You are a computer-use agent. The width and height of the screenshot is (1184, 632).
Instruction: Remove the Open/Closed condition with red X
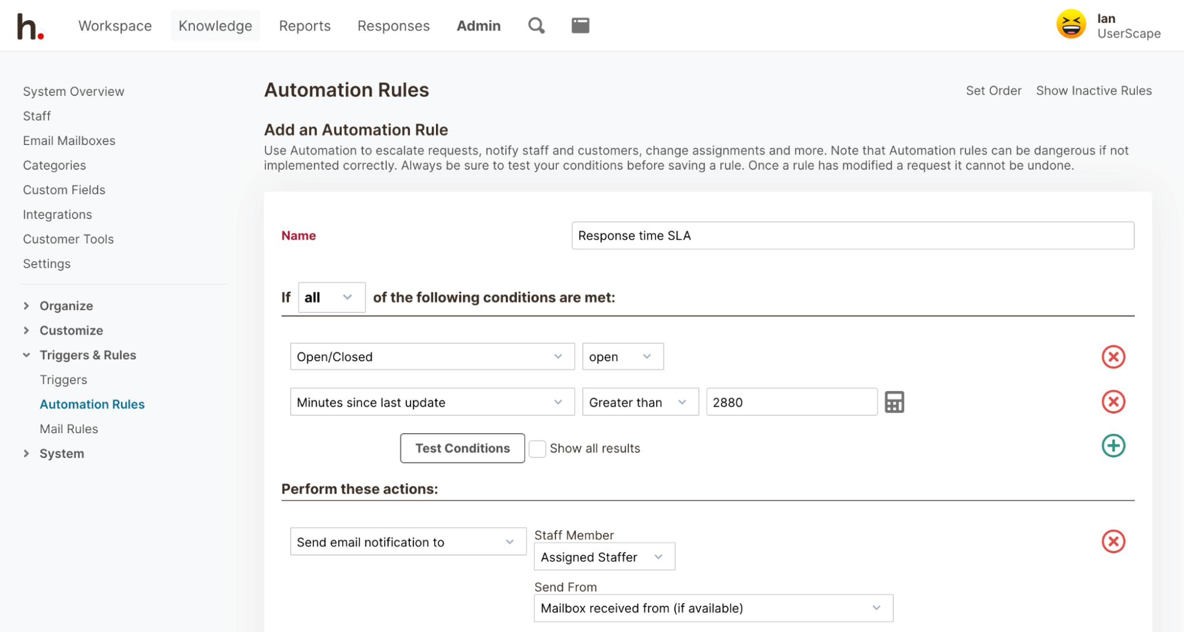coord(1114,356)
